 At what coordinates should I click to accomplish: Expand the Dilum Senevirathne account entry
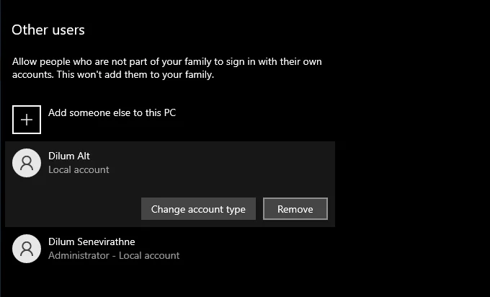(x=170, y=249)
